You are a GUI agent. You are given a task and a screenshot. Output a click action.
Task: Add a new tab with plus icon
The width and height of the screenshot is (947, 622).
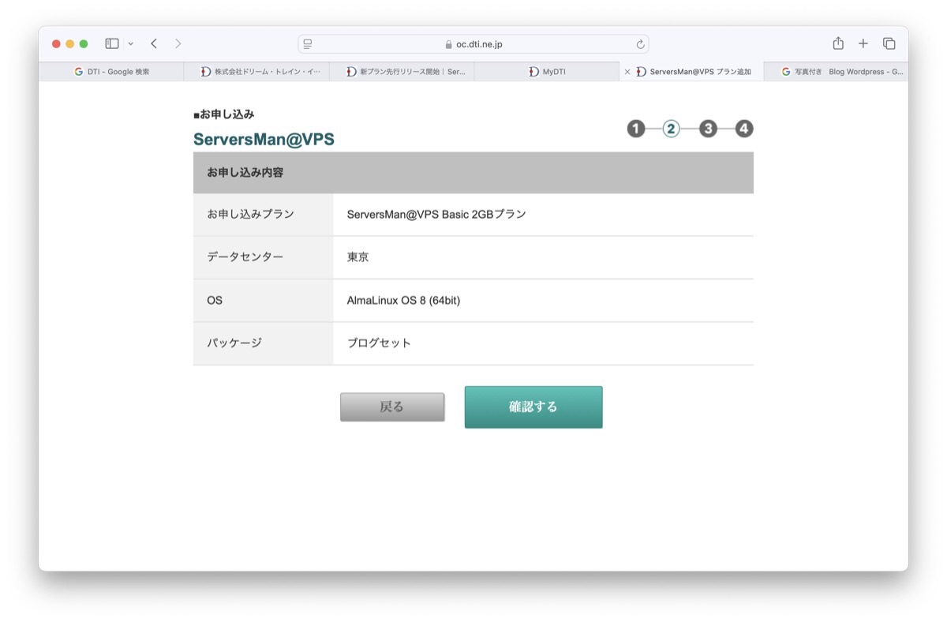(x=863, y=44)
